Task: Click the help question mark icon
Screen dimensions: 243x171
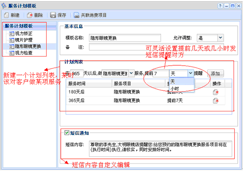Action: (x=220, y=6)
